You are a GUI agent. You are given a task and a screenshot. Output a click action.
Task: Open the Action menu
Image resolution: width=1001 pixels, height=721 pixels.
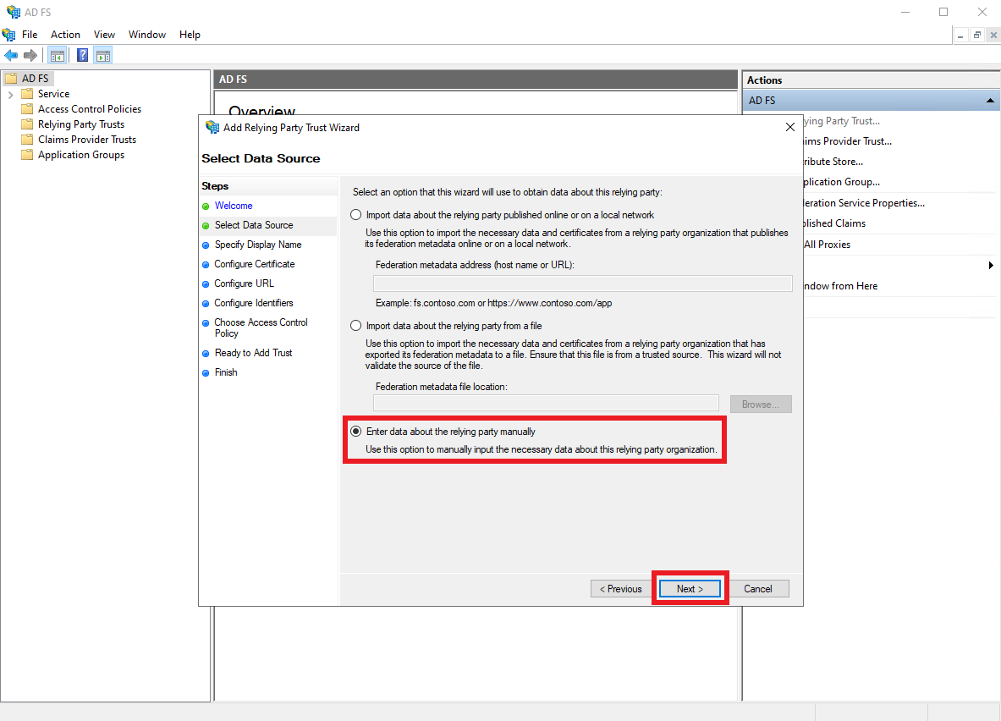point(65,35)
